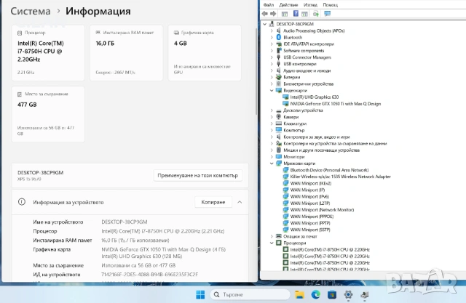Click the Процесор i7-8750H info card

coord(48,53)
